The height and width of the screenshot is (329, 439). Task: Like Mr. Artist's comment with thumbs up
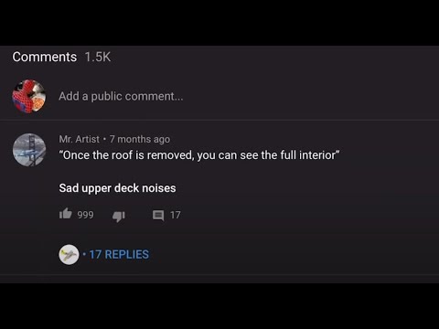[x=66, y=214]
